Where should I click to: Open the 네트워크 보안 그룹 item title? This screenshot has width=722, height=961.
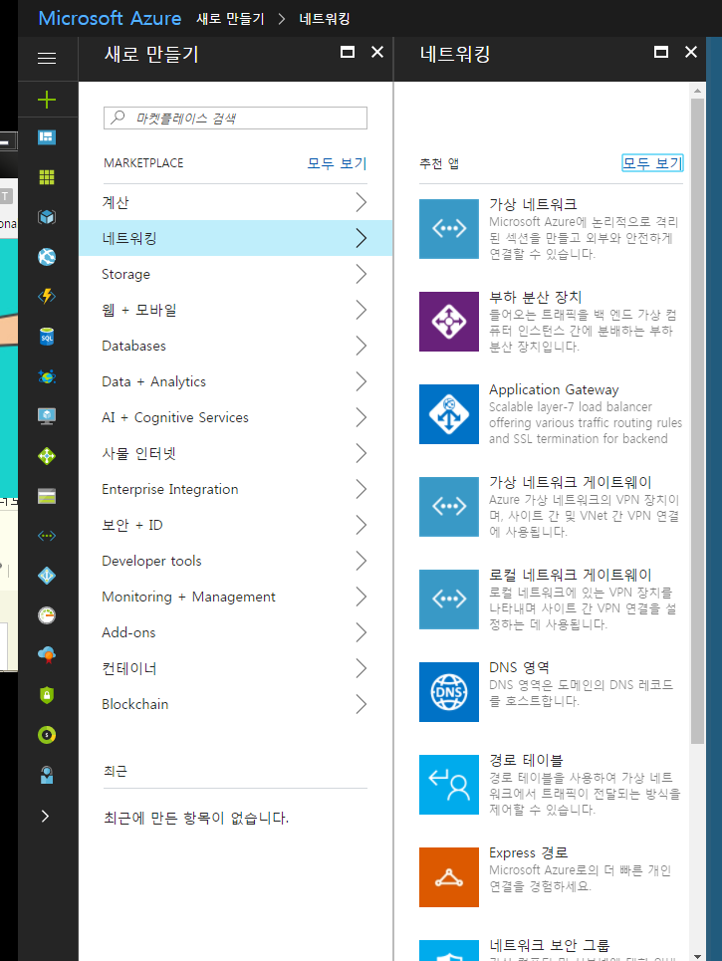point(549,945)
